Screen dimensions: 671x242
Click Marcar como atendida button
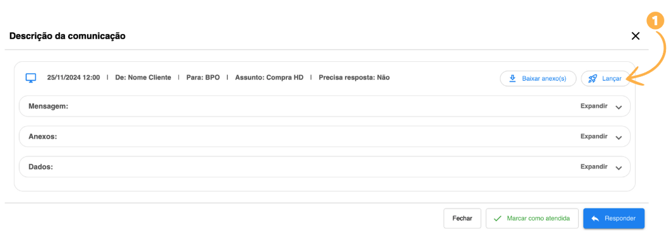pyautogui.click(x=532, y=219)
